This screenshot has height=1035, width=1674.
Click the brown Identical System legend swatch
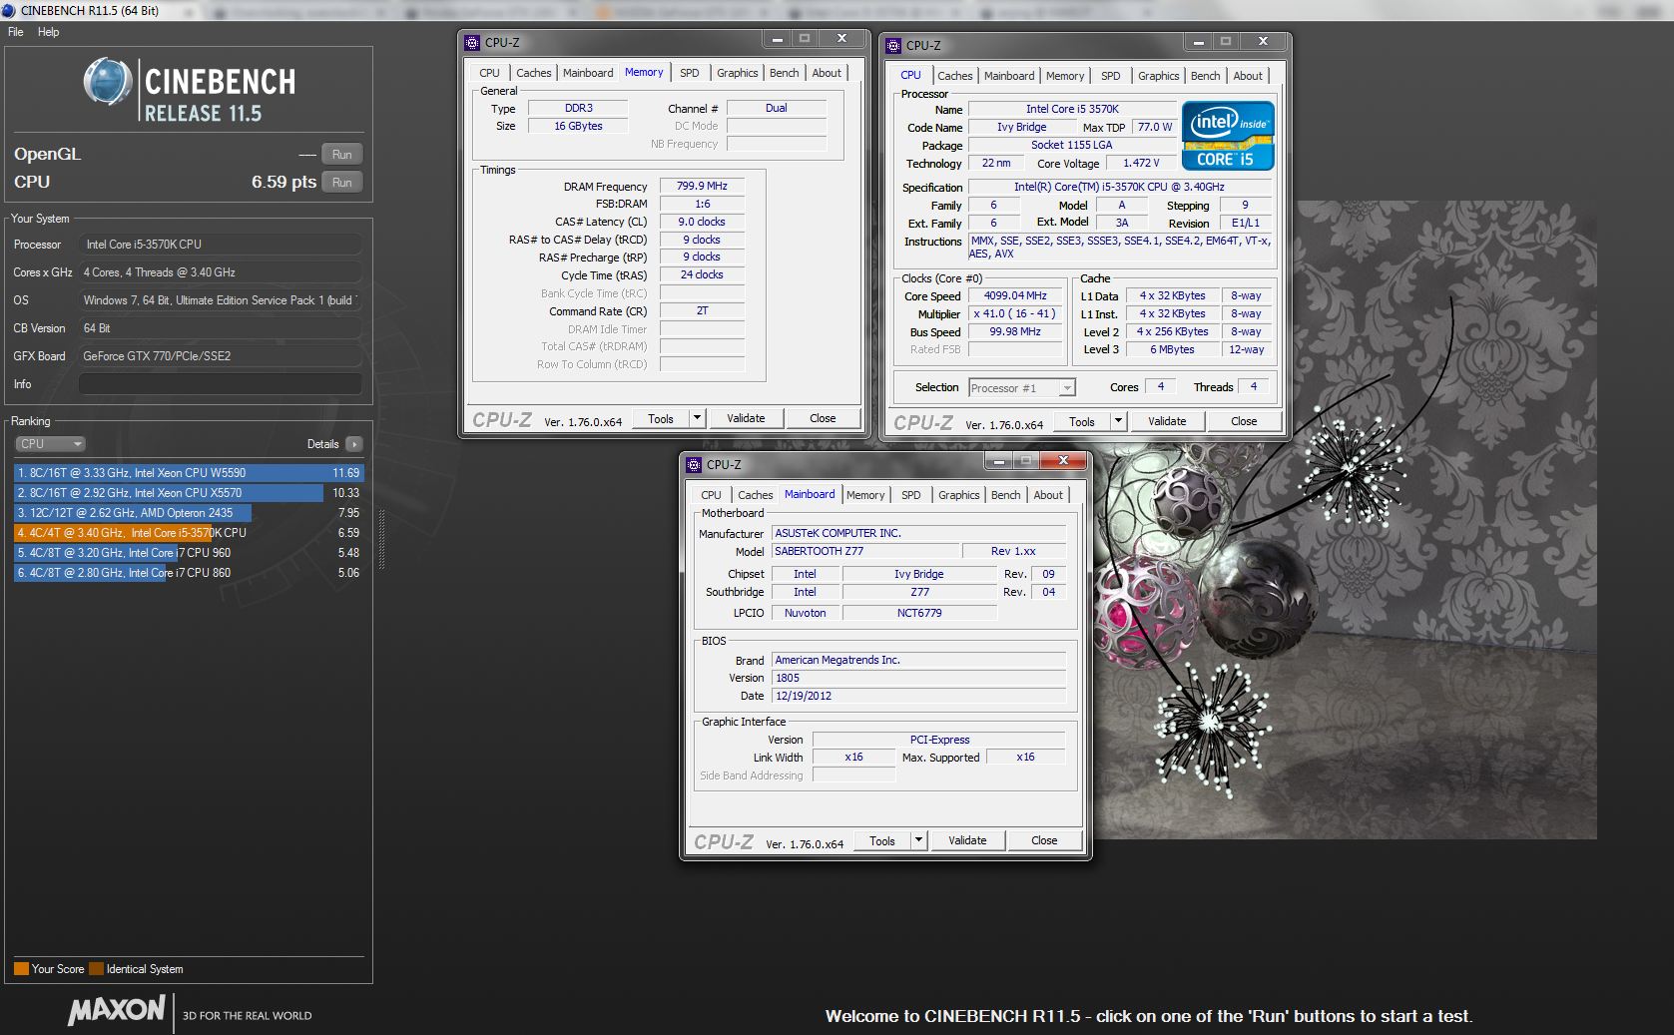pyautogui.click(x=96, y=969)
